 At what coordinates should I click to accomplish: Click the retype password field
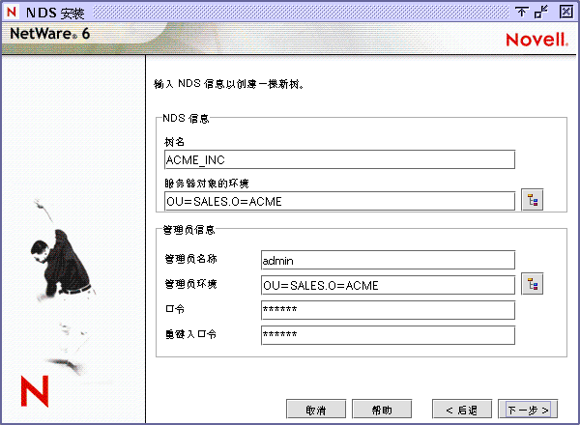pos(388,335)
